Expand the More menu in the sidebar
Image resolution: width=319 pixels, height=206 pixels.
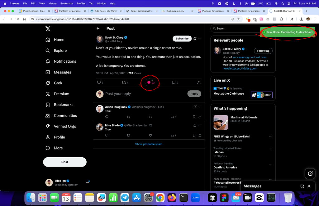coord(54,148)
